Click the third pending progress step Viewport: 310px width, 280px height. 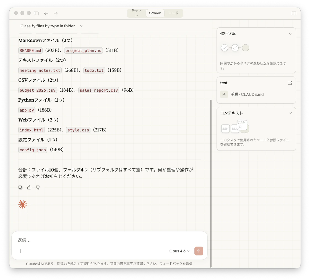tap(246, 48)
